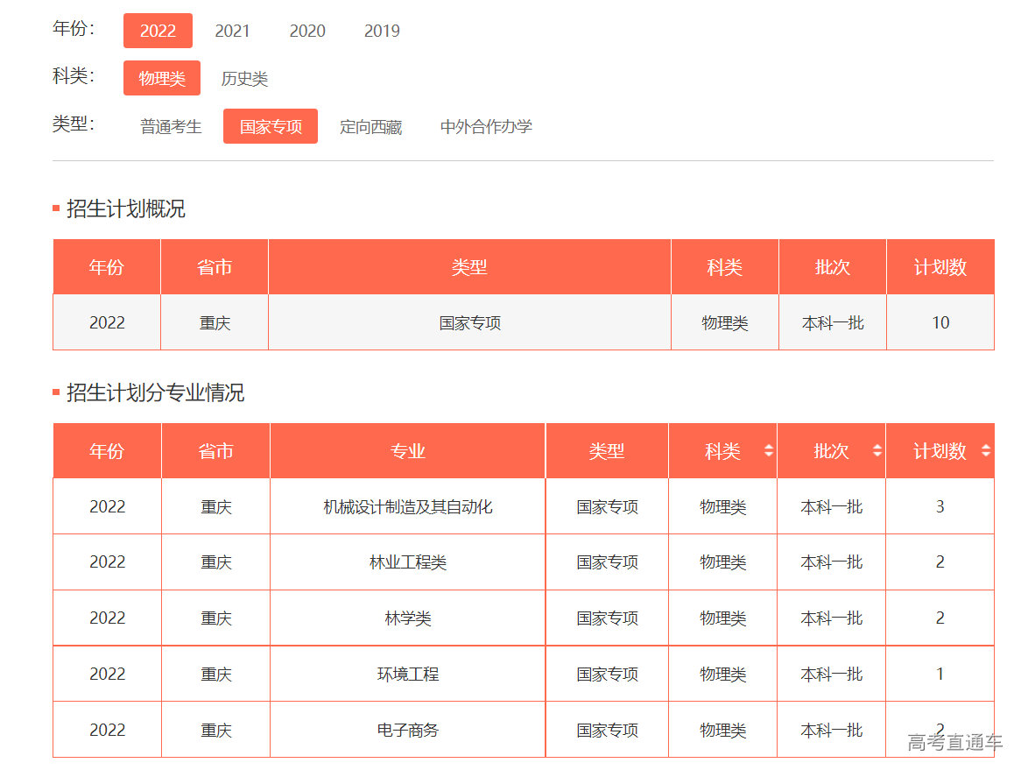Select the 2021 year filter
Viewport: 1028px width, 777px height.
[x=232, y=31]
